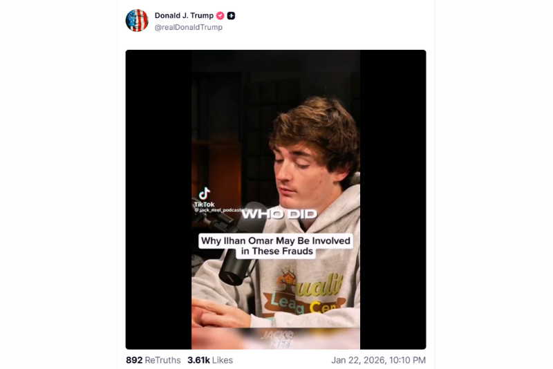Click the hoodie logo graphic in the video
Image resolution: width=553 pixels, height=369 pixels.
[x=306, y=292]
